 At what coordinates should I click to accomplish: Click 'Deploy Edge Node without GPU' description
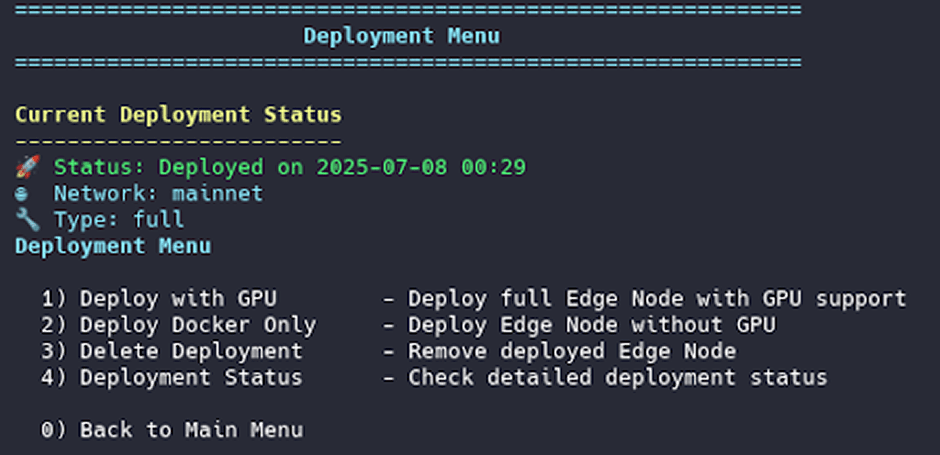point(592,325)
